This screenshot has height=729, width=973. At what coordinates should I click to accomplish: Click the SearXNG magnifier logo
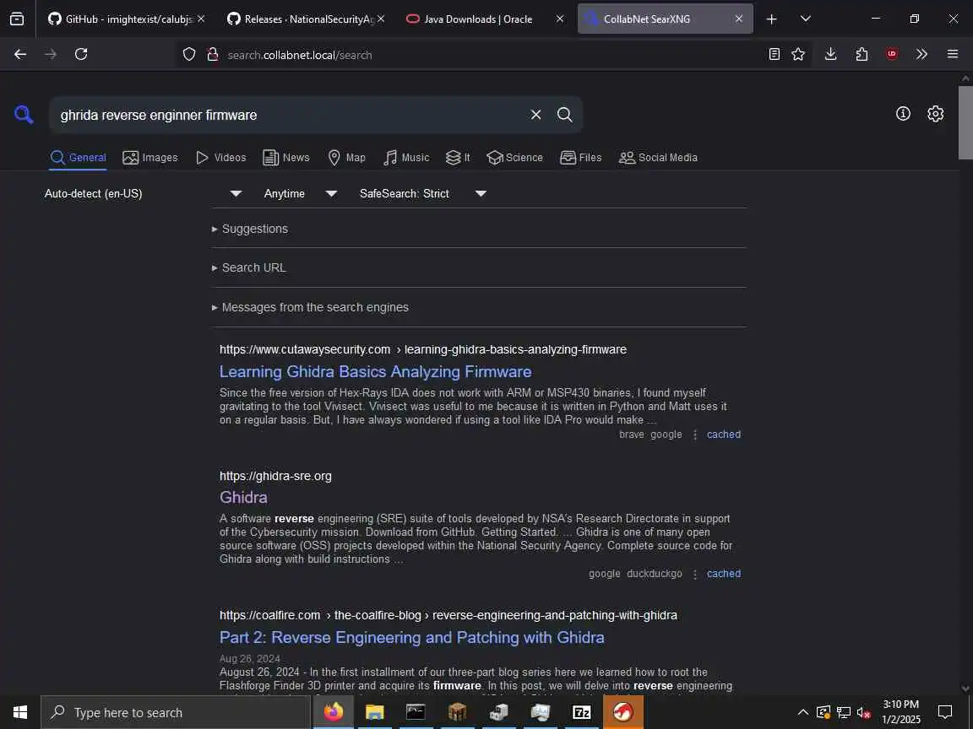pos(24,114)
